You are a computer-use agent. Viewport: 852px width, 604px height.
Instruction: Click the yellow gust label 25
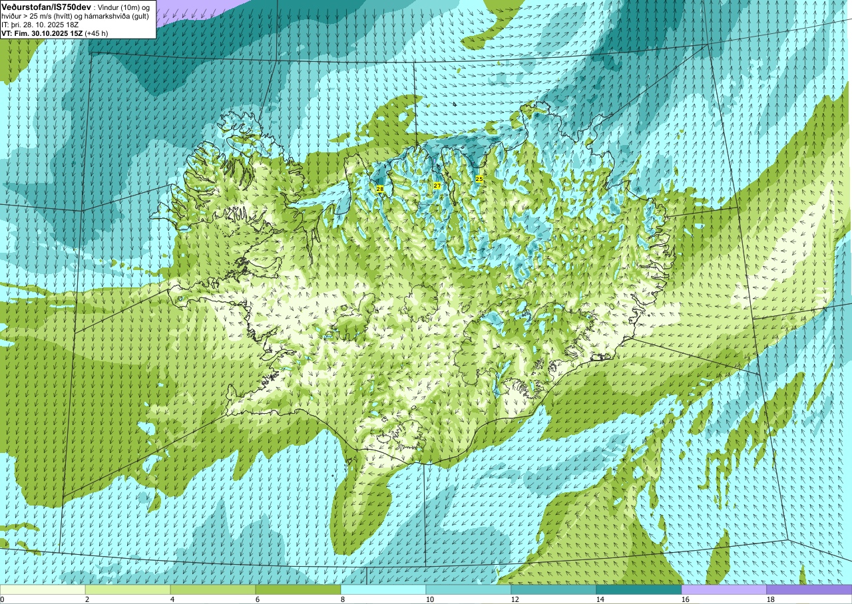(x=479, y=179)
